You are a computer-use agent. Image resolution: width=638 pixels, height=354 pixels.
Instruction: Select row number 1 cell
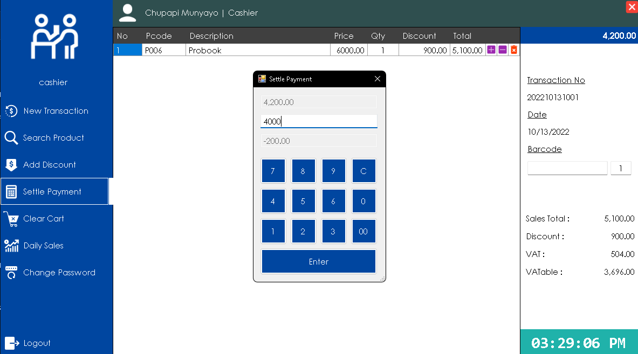(x=128, y=50)
